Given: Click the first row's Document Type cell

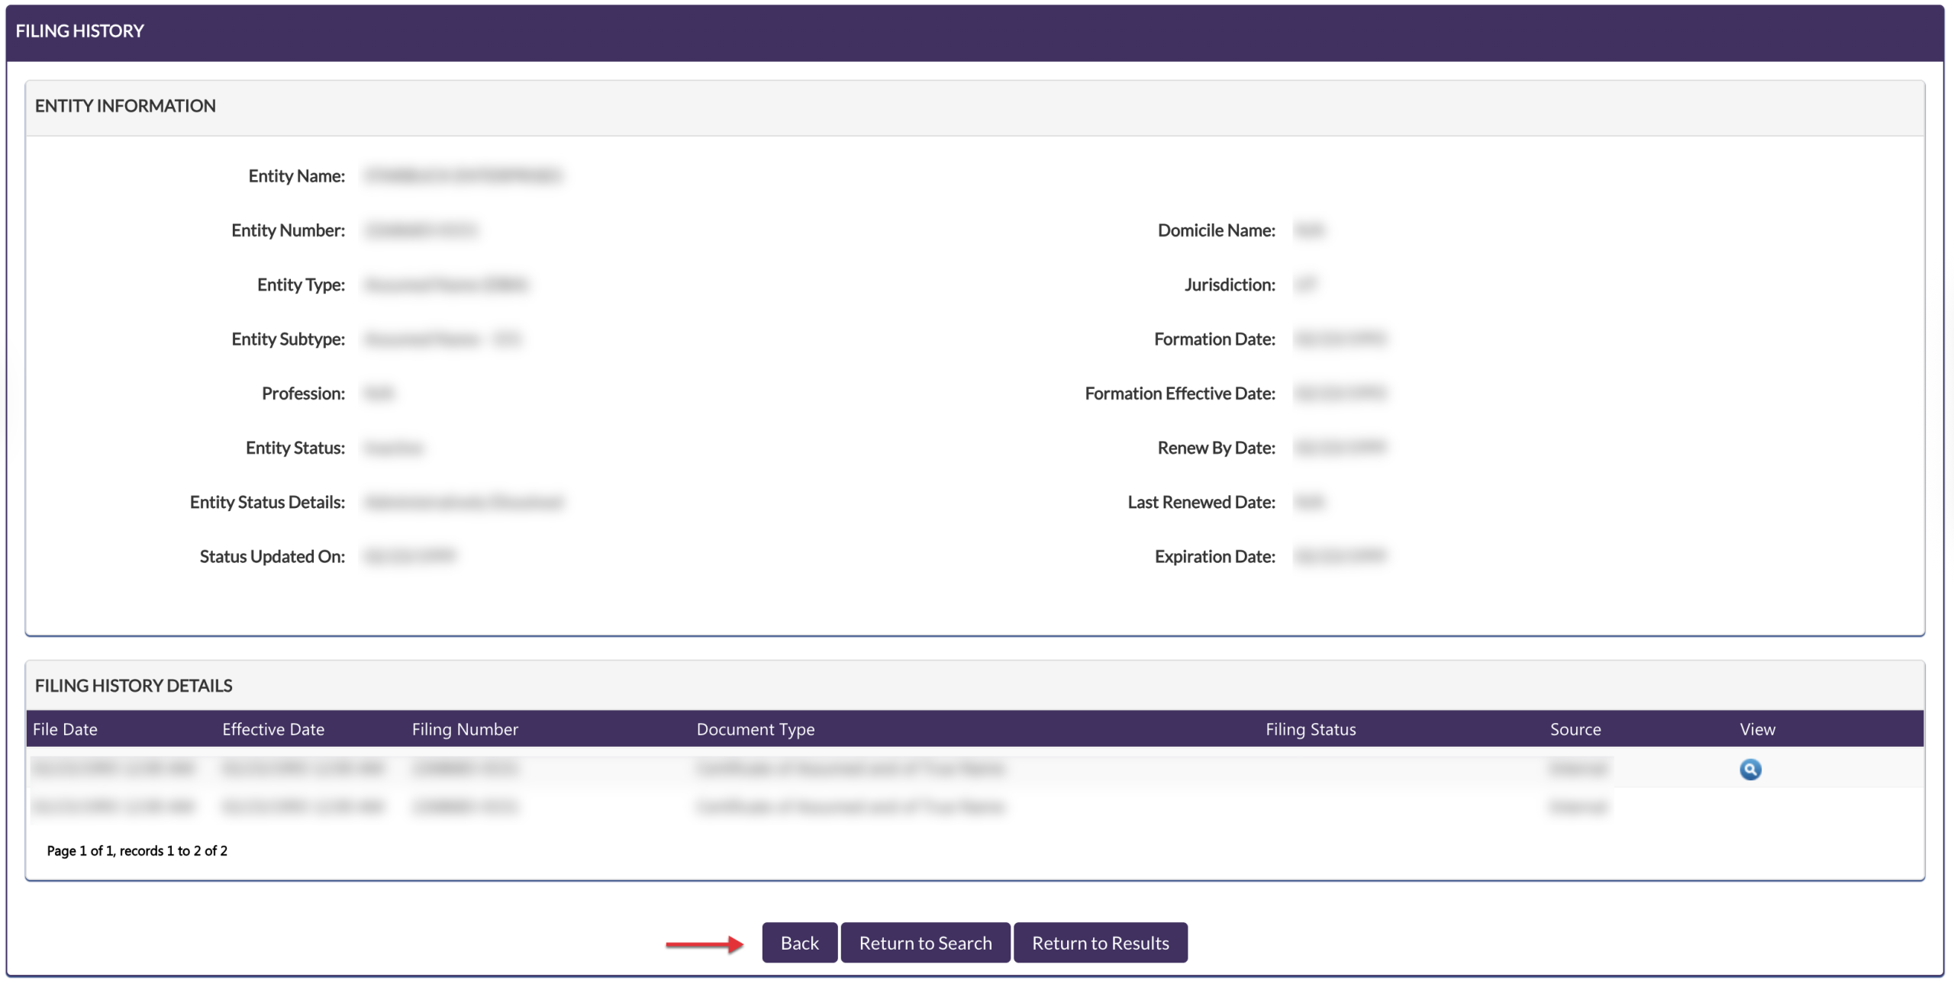Looking at the screenshot, I should coord(850,768).
